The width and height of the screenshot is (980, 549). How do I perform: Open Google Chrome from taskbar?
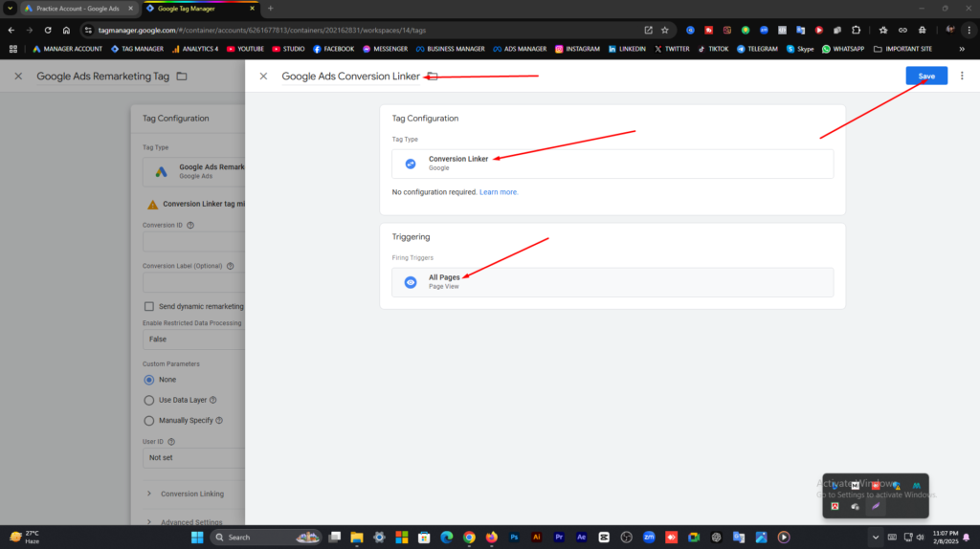[469, 538]
